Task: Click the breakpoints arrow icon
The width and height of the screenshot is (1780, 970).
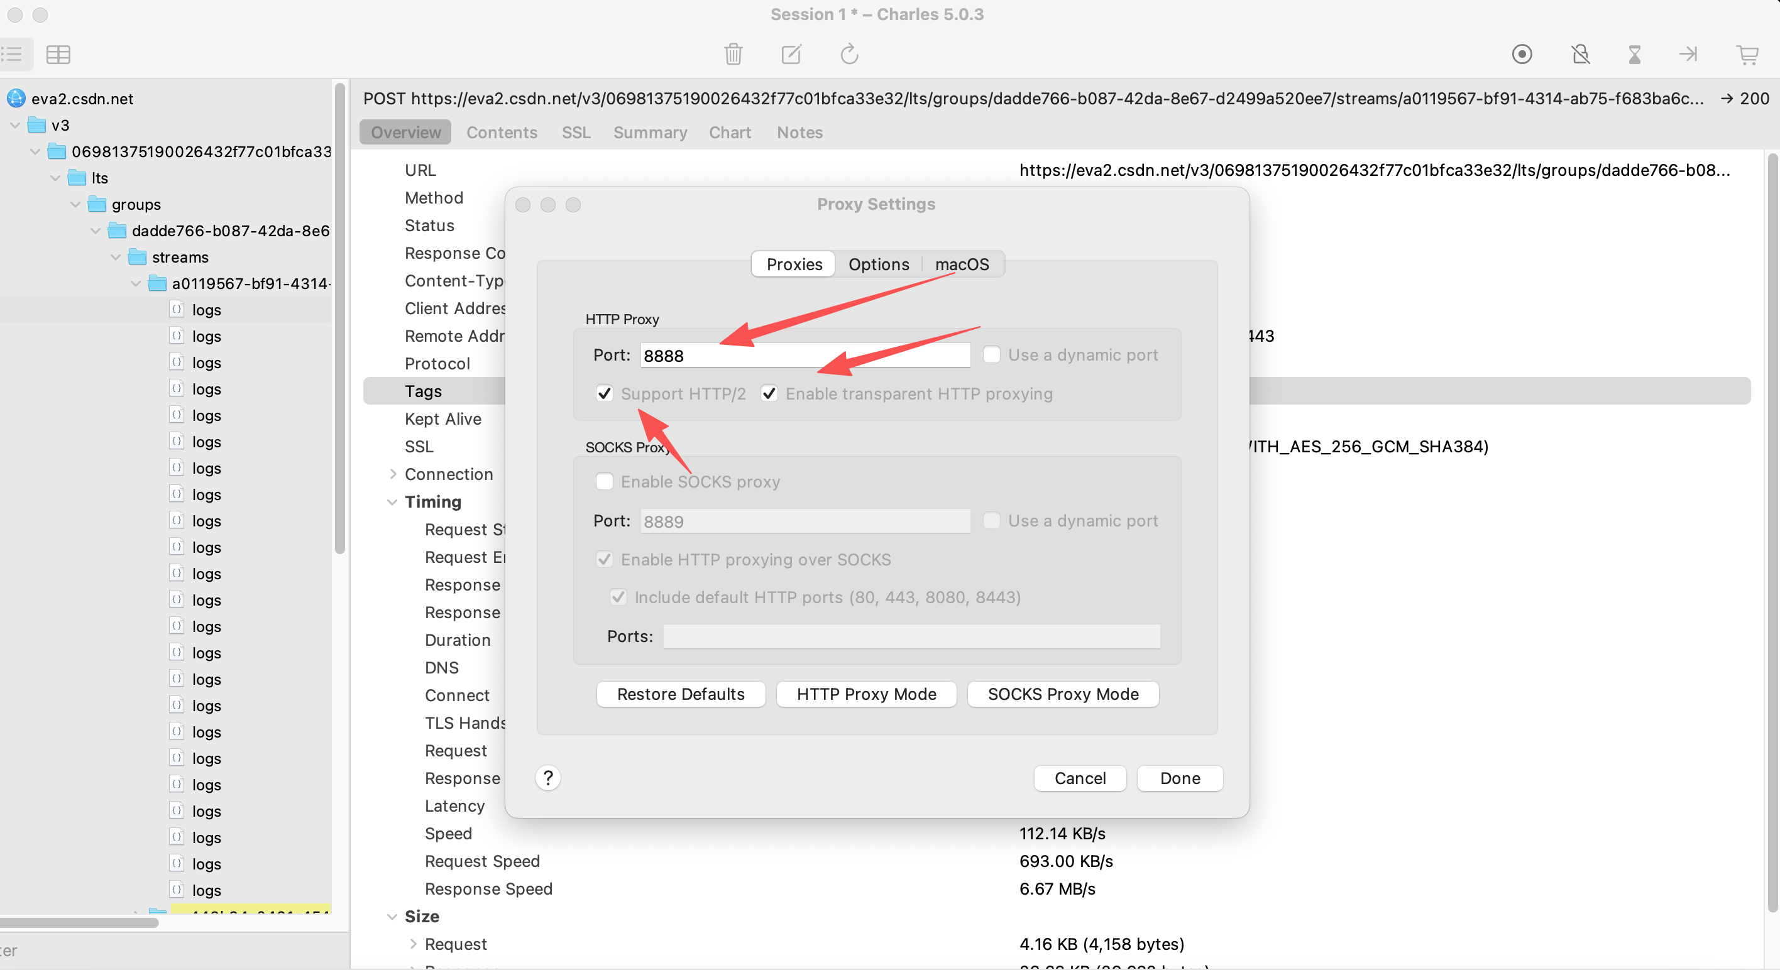Action: point(1688,54)
